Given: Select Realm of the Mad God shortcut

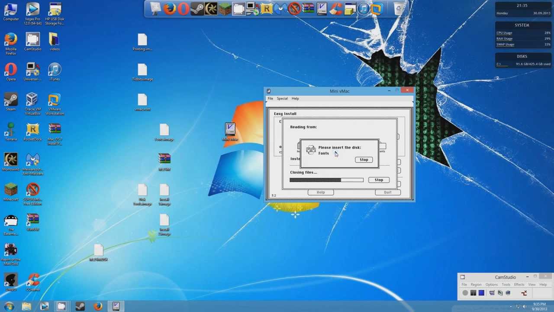Looking at the screenshot, I should [11, 254].
